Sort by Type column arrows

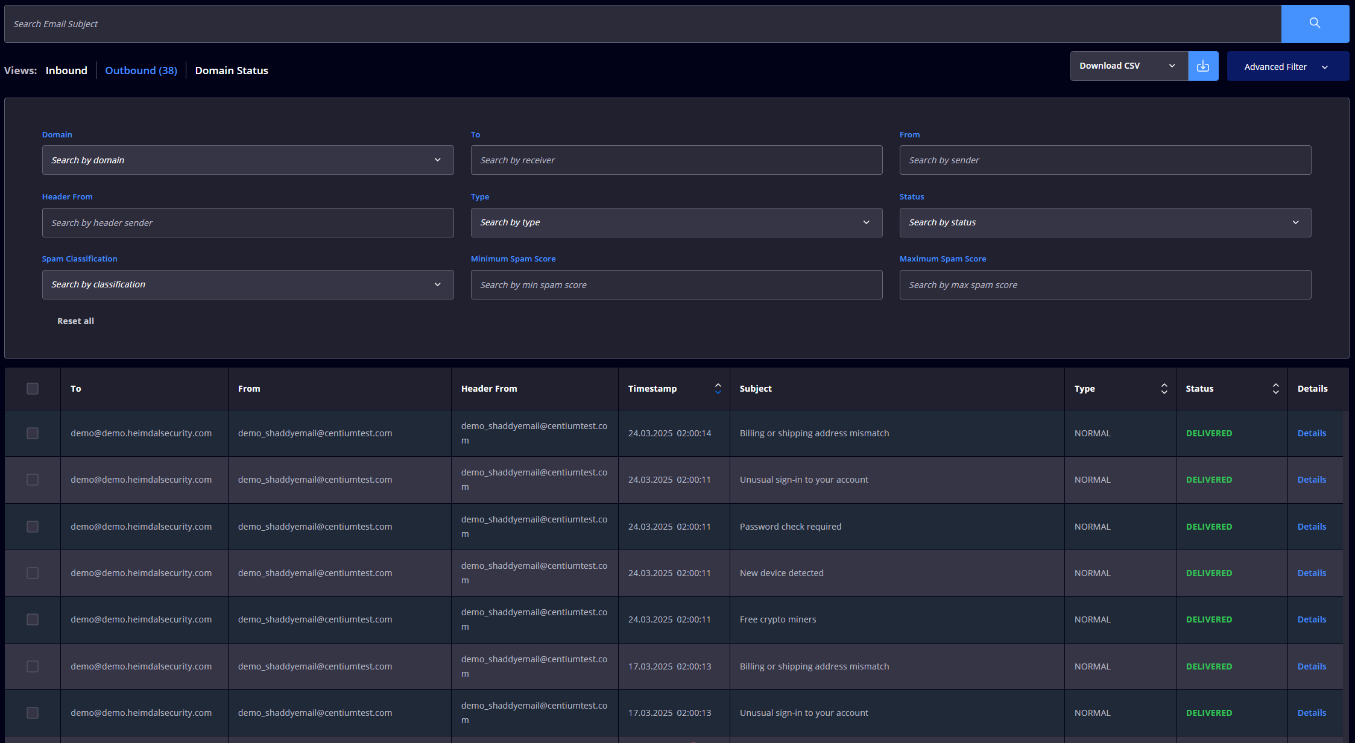click(1164, 389)
